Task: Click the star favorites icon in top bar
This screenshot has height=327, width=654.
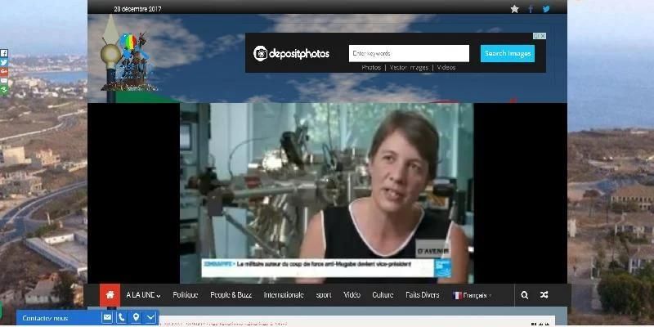Action: tap(514, 9)
